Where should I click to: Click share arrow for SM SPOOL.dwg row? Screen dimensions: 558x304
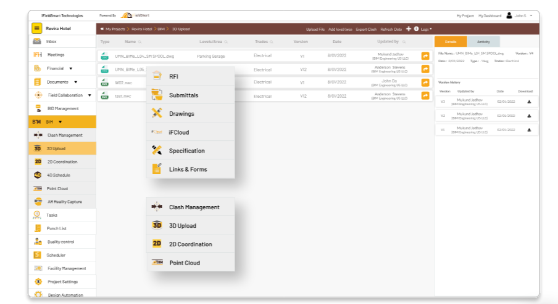click(425, 56)
